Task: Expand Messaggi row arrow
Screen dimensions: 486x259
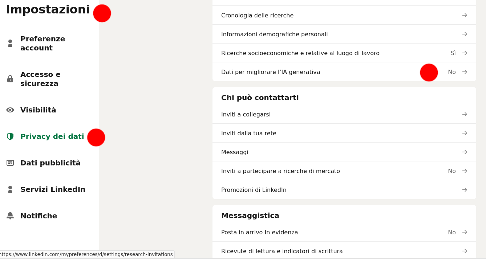Action: (465, 152)
